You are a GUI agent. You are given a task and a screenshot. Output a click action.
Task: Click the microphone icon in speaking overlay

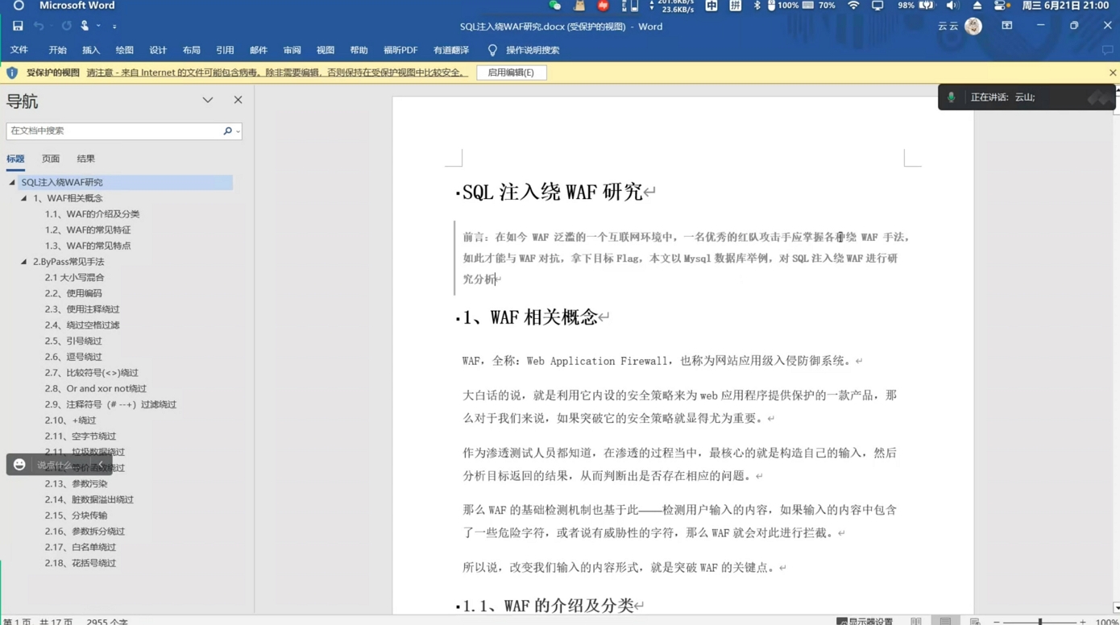pyautogui.click(x=952, y=97)
